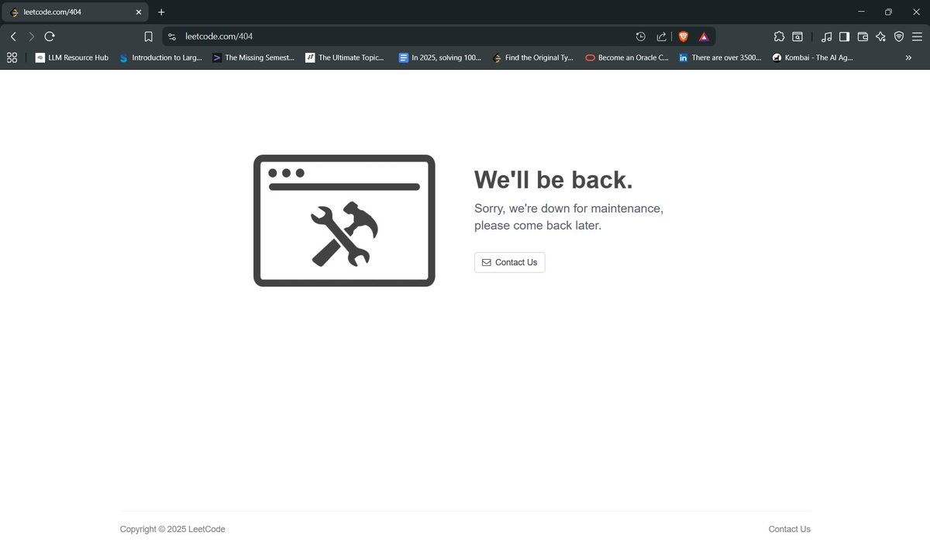Image resolution: width=930 pixels, height=553 pixels.
Task: Restore down the browser window
Action: coord(888,12)
